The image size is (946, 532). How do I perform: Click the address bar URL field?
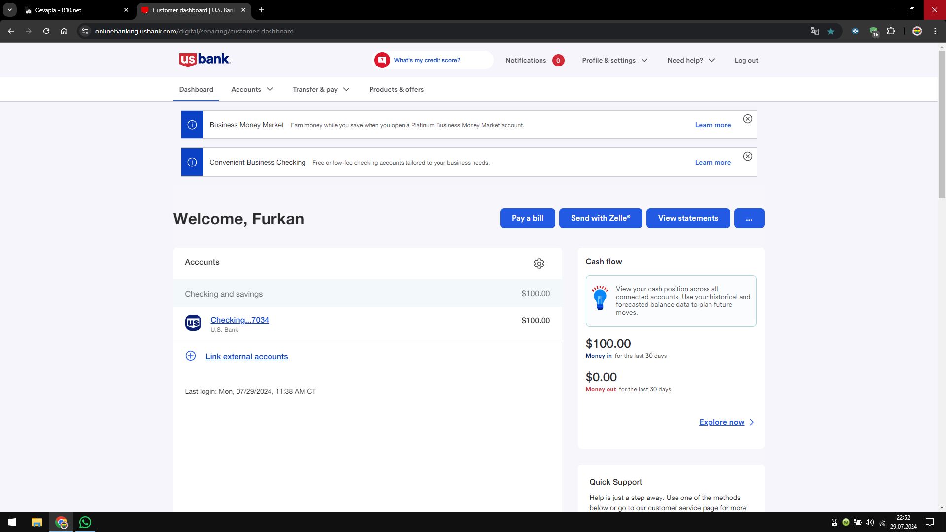click(443, 31)
